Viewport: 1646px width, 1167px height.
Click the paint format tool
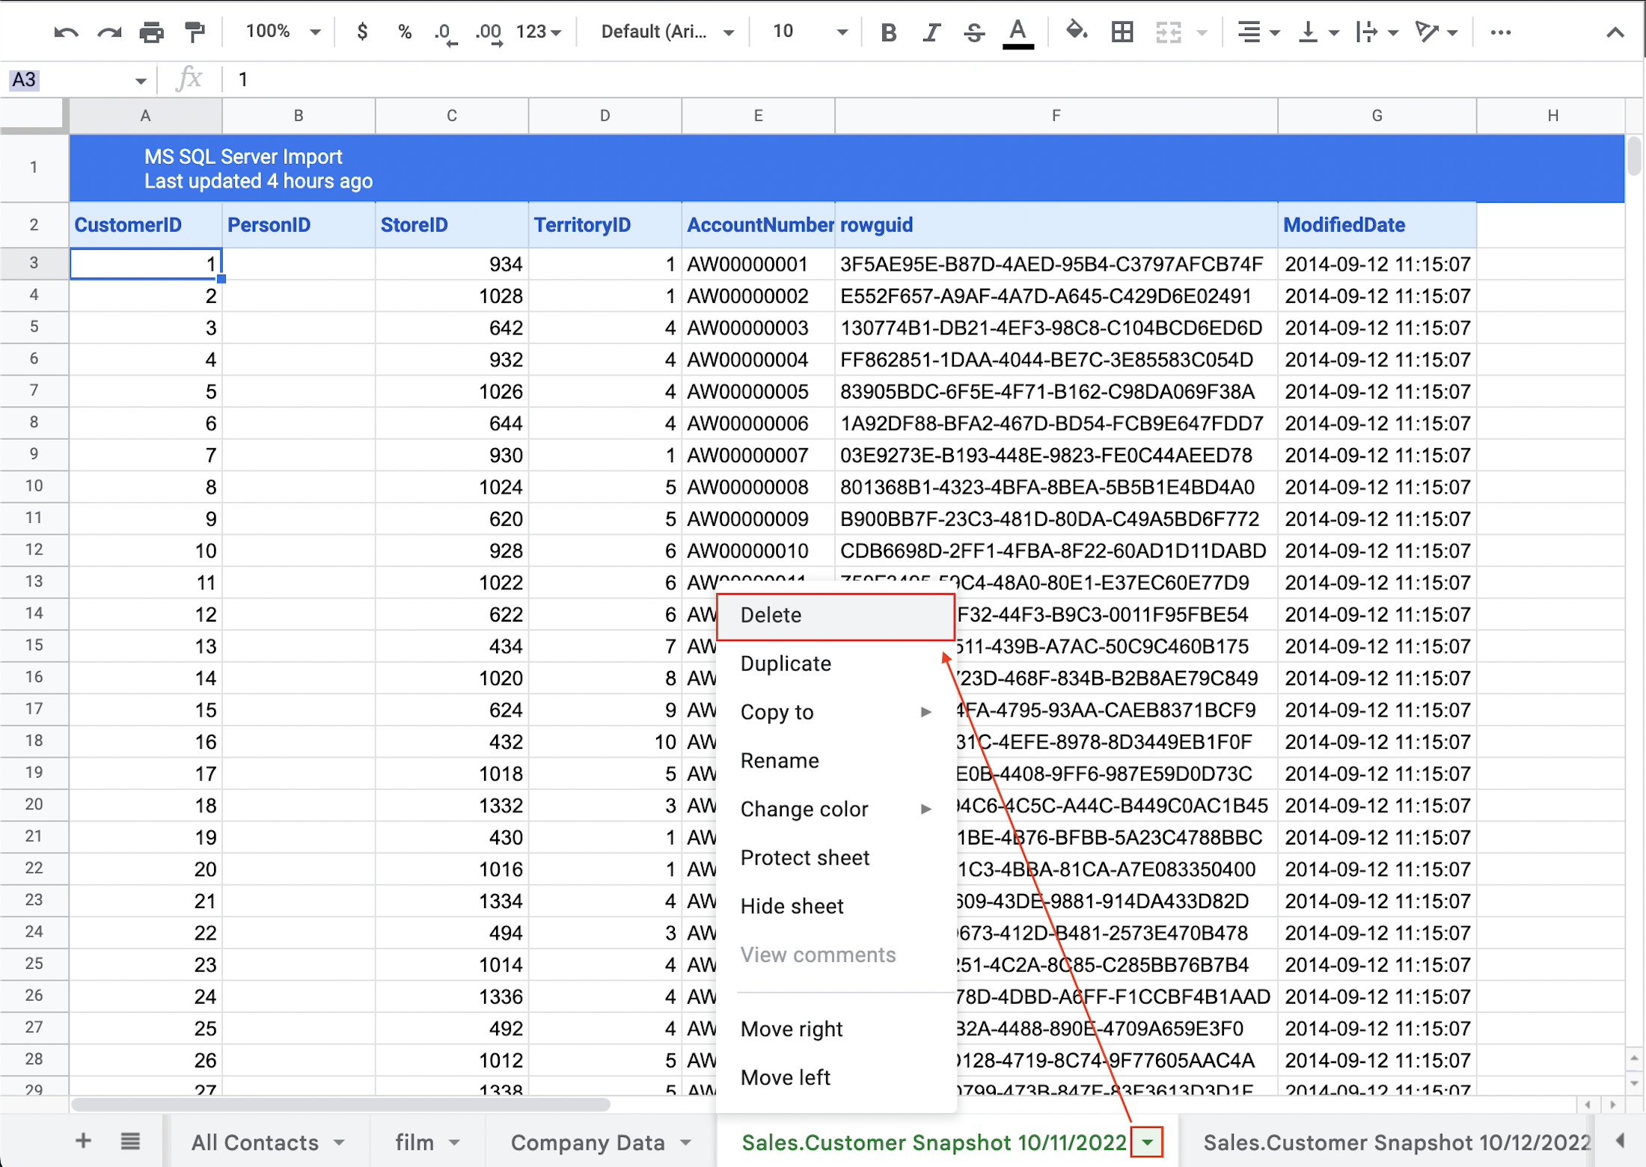pyautogui.click(x=195, y=31)
